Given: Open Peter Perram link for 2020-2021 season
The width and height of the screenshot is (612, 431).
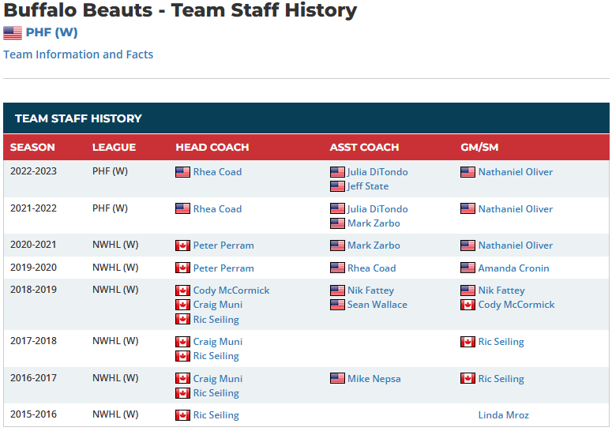Looking at the screenshot, I should (x=223, y=245).
